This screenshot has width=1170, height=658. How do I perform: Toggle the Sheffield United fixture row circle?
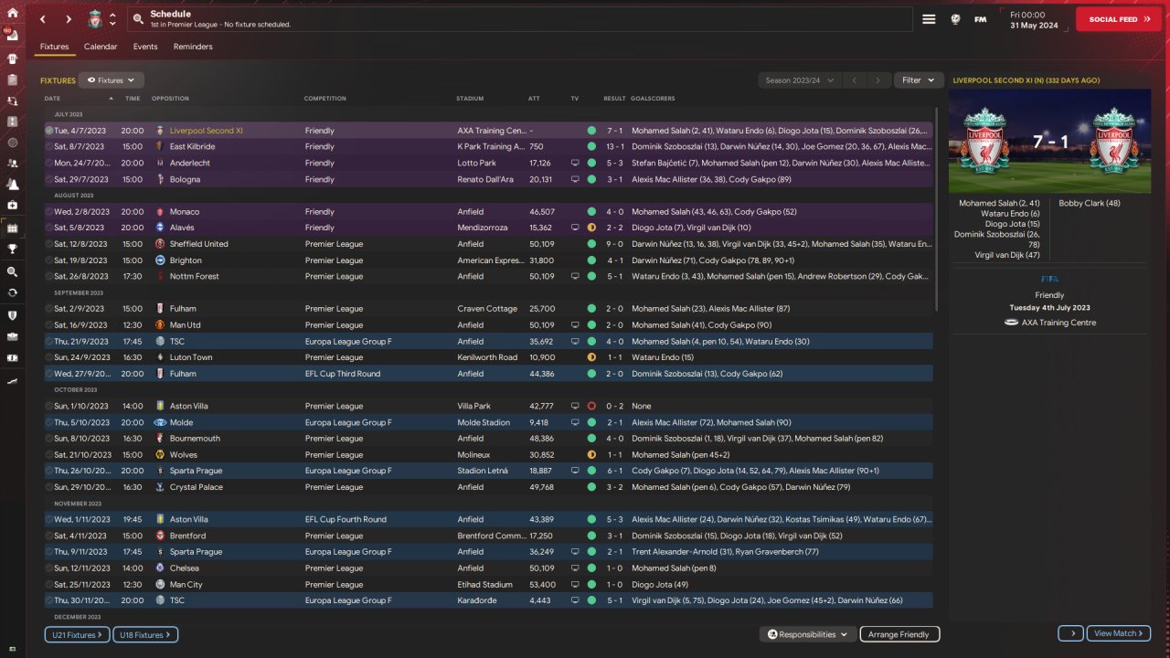pyautogui.click(x=49, y=244)
